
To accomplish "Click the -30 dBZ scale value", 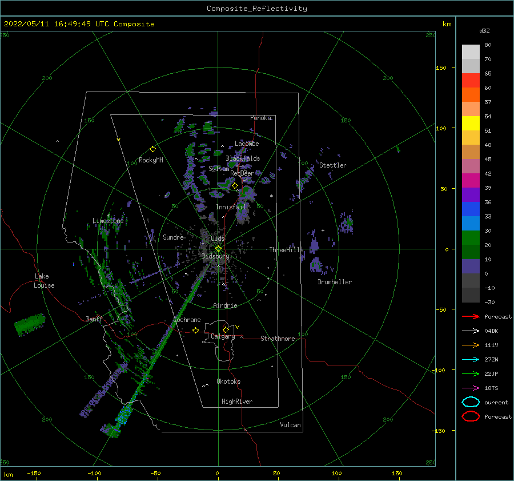I will click(489, 302).
